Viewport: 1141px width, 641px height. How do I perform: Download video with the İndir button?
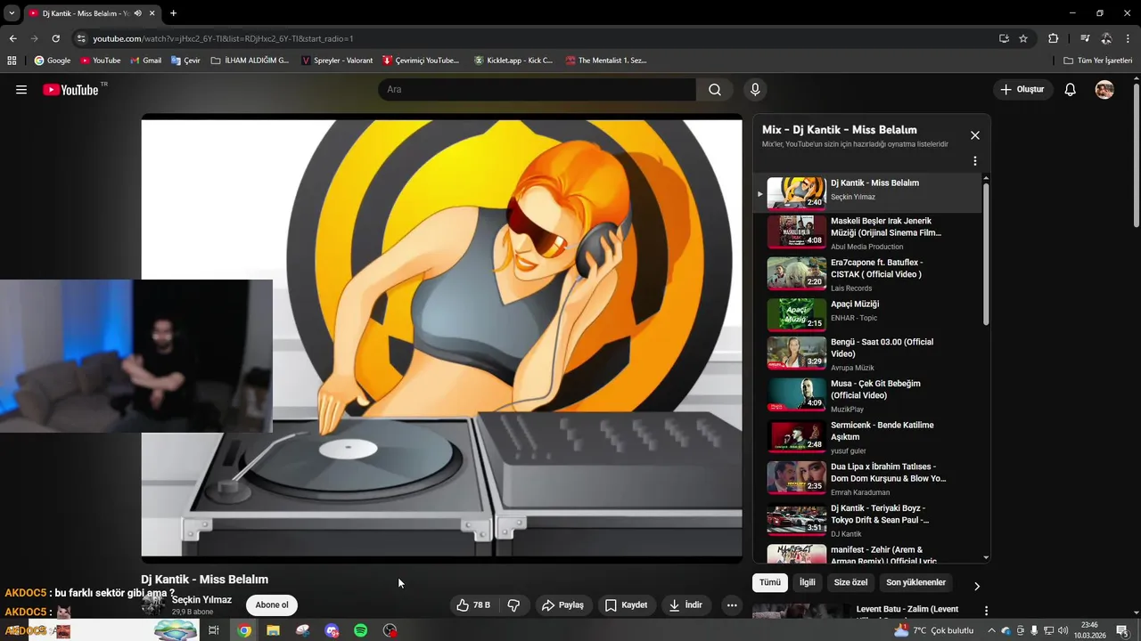[685, 605]
